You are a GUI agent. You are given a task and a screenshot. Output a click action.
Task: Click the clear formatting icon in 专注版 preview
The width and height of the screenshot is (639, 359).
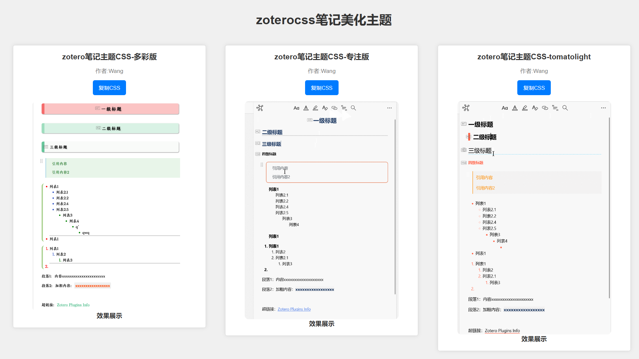(x=325, y=108)
